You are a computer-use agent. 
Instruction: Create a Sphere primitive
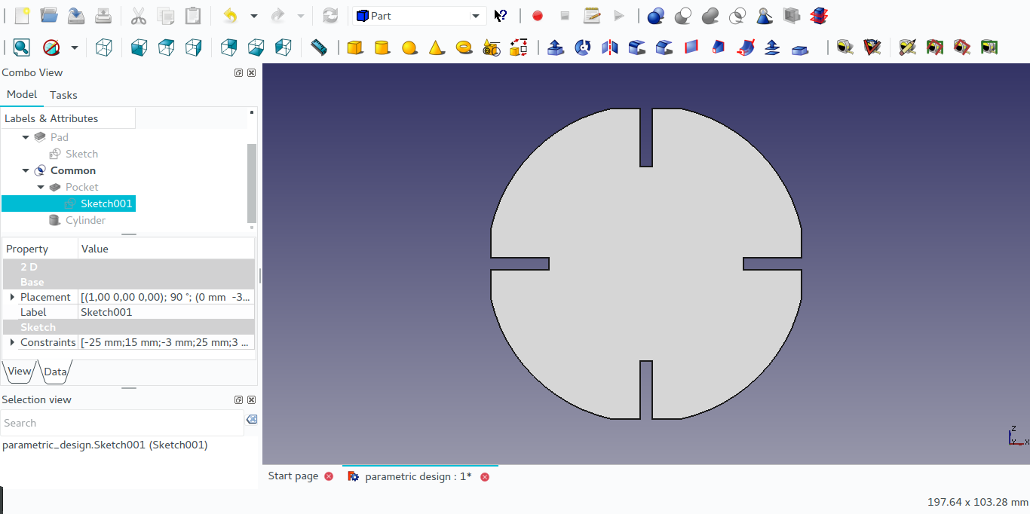pos(409,47)
